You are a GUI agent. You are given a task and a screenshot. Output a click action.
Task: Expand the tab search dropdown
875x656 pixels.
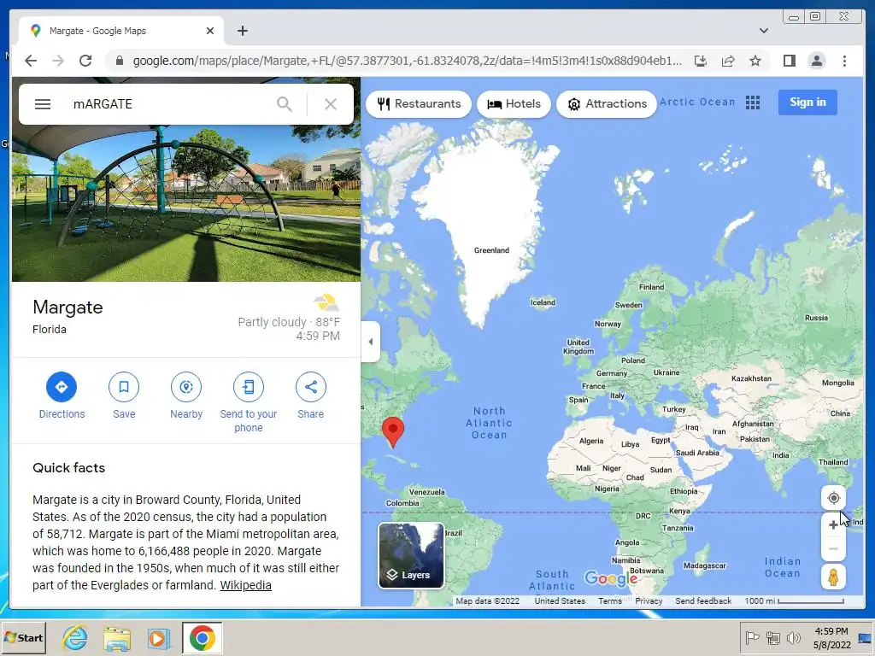pos(763,31)
